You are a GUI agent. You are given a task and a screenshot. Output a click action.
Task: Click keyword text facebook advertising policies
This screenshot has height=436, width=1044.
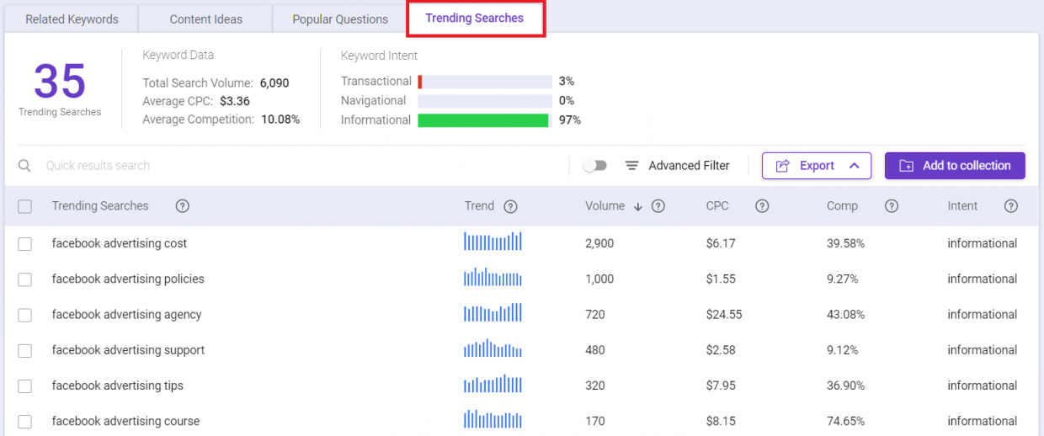(128, 279)
